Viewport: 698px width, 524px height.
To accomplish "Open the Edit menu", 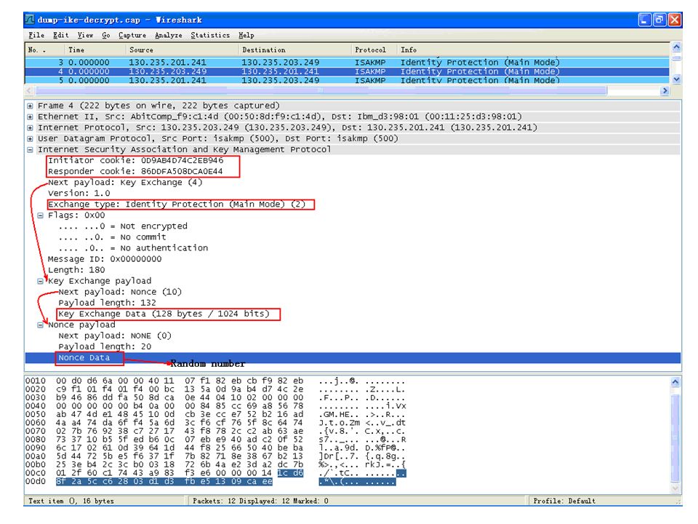I will [60, 35].
